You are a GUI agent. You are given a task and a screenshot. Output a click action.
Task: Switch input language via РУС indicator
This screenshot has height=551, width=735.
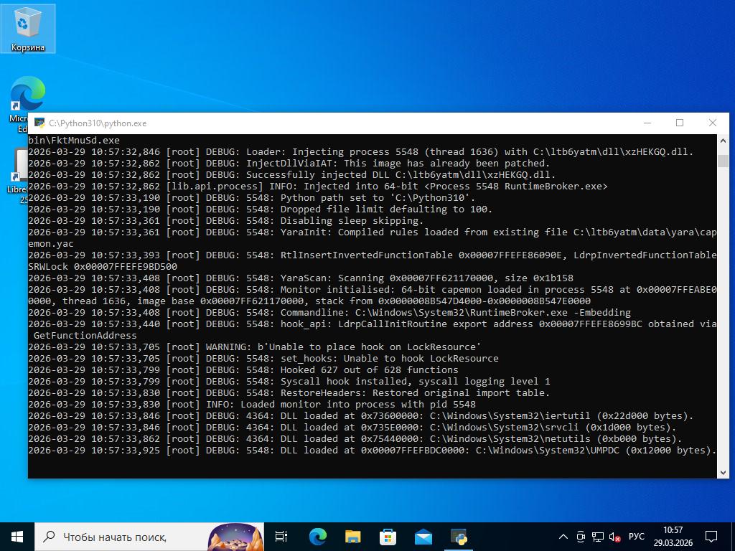tap(636, 537)
